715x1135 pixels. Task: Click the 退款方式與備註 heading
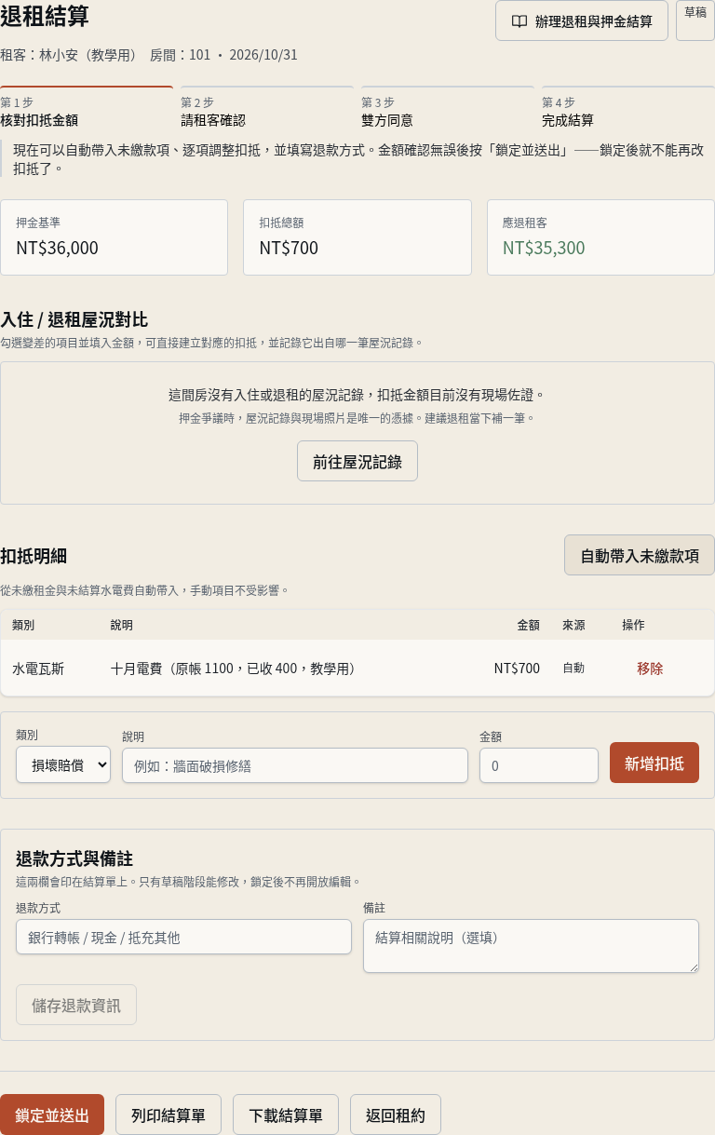(x=74, y=858)
